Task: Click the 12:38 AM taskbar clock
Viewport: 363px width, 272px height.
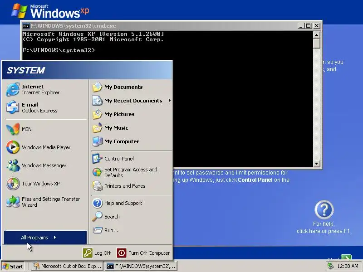Action: pos(348,266)
